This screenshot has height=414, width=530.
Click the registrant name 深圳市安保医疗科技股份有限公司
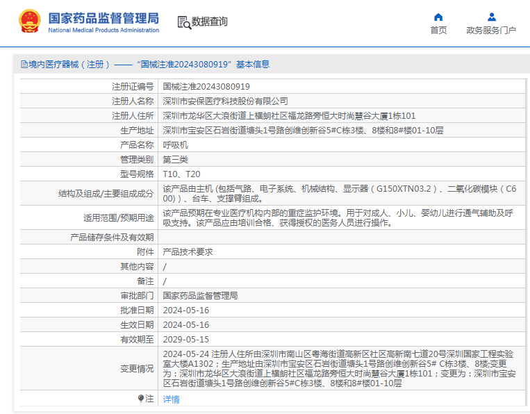tap(225, 101)
